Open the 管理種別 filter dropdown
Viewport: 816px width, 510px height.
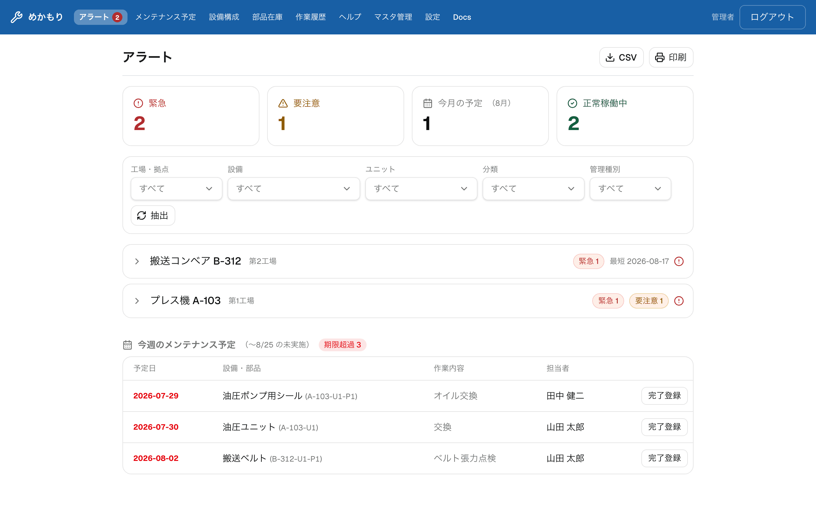click(630, 189)
